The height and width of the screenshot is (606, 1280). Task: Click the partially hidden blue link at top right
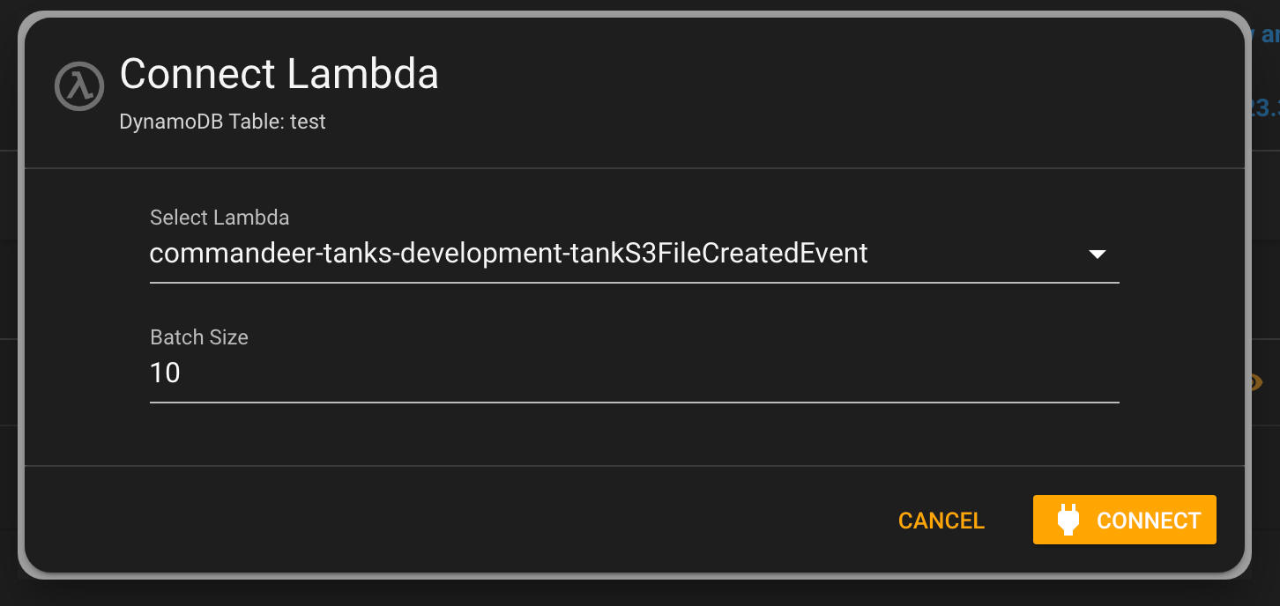click(1266, 35)
